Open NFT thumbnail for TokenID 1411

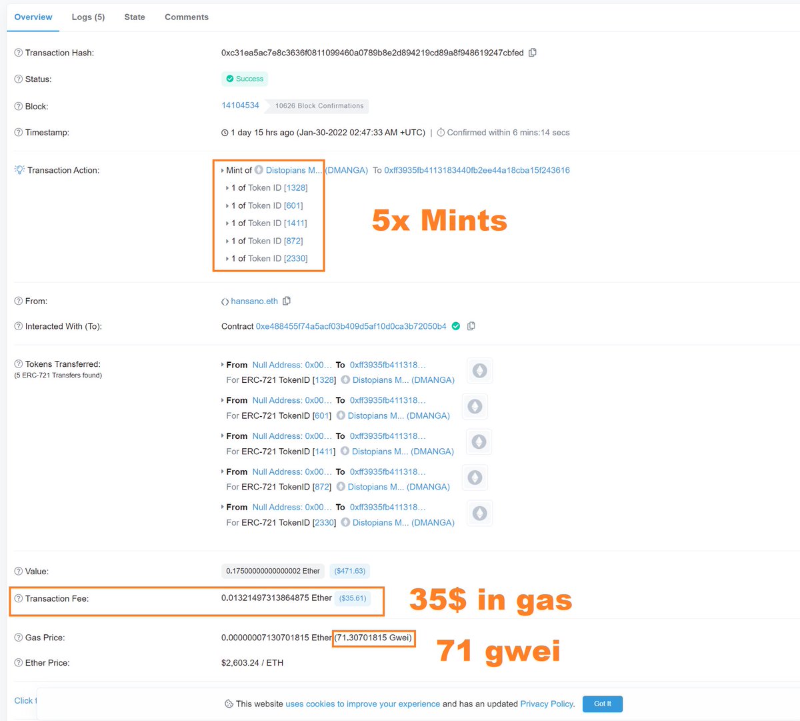point(479,442)
